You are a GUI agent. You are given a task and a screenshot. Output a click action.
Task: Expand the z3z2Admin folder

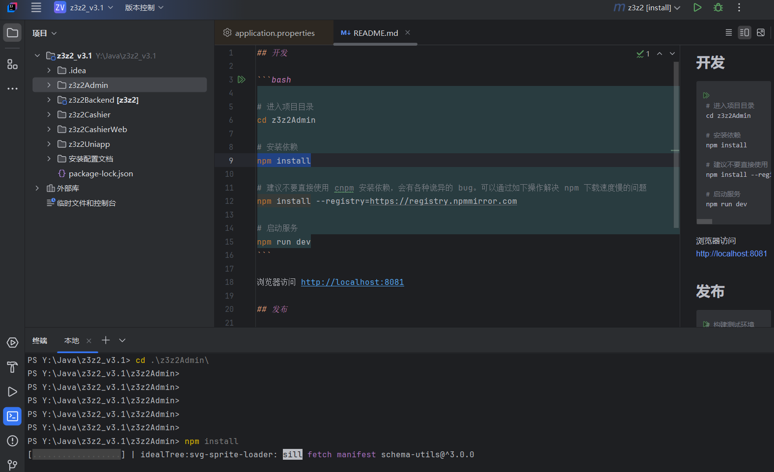[49, 85]
